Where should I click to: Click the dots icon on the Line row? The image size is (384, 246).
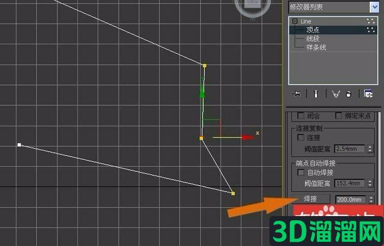(x=371, y=22)
